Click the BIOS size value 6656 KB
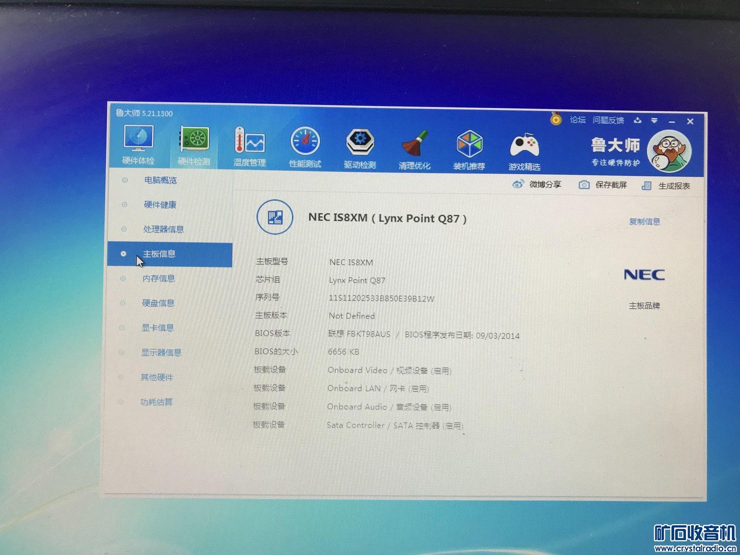This screenshot has height=555, width=740. [x=343, y=352]
